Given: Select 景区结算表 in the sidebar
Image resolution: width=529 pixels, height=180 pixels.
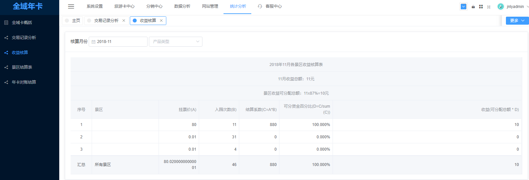Looking at the screenshot, I should pyautogui.click(x=22, y=67).
